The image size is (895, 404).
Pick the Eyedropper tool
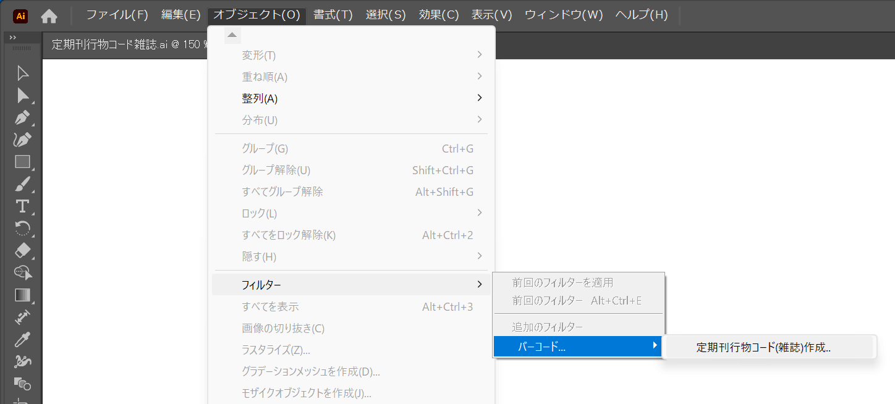(x=22, y=339)
